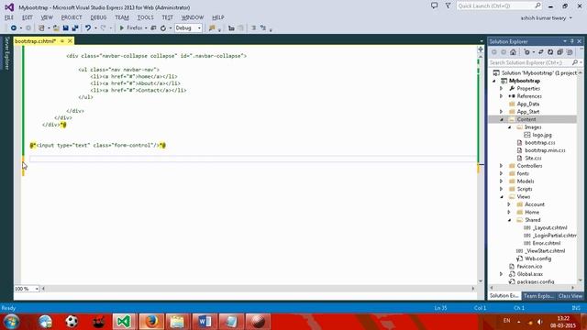The width and height of the screenshot is (587, 330).
Task: Click the Save All icon
Action: click(x=75, y=28)
